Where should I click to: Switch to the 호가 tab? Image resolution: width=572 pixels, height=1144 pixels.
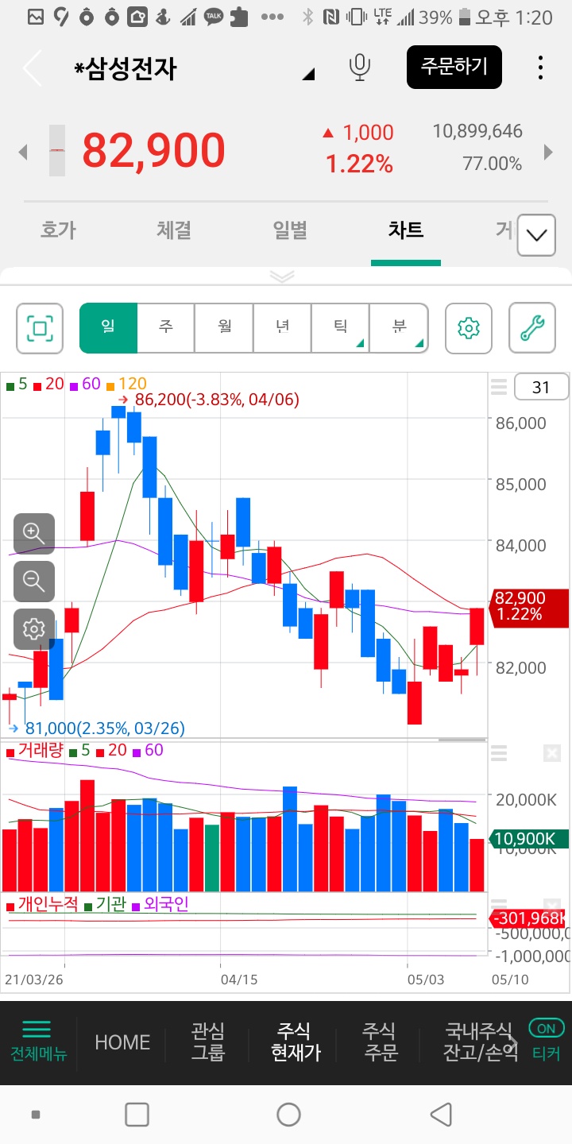pos(58,230)
